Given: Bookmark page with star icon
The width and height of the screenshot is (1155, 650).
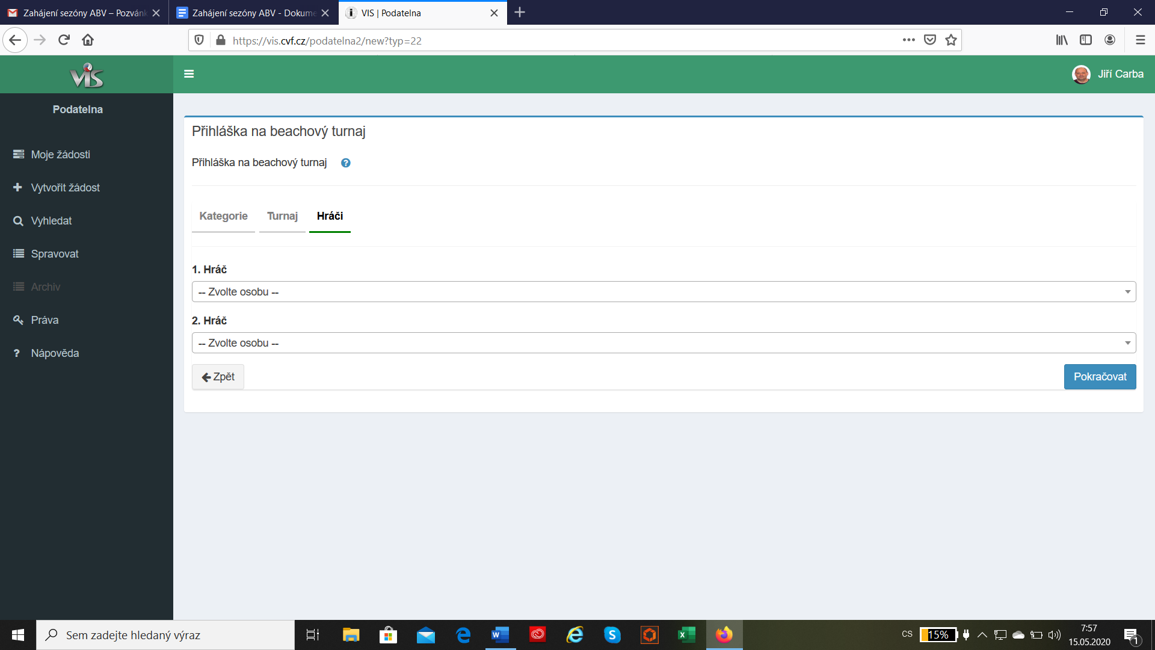Looking at the screenshot, I should click(951, 40).
